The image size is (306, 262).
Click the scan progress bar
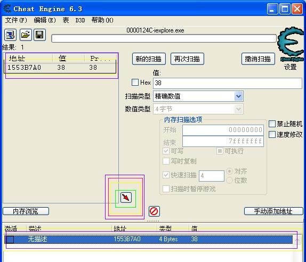164,38
